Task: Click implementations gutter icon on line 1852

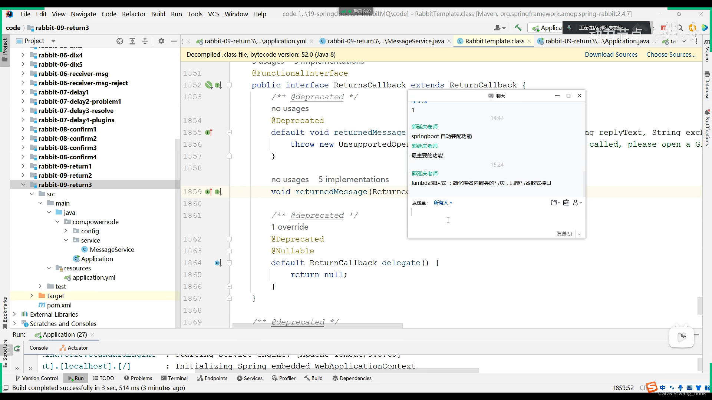Action: (218, 85)
